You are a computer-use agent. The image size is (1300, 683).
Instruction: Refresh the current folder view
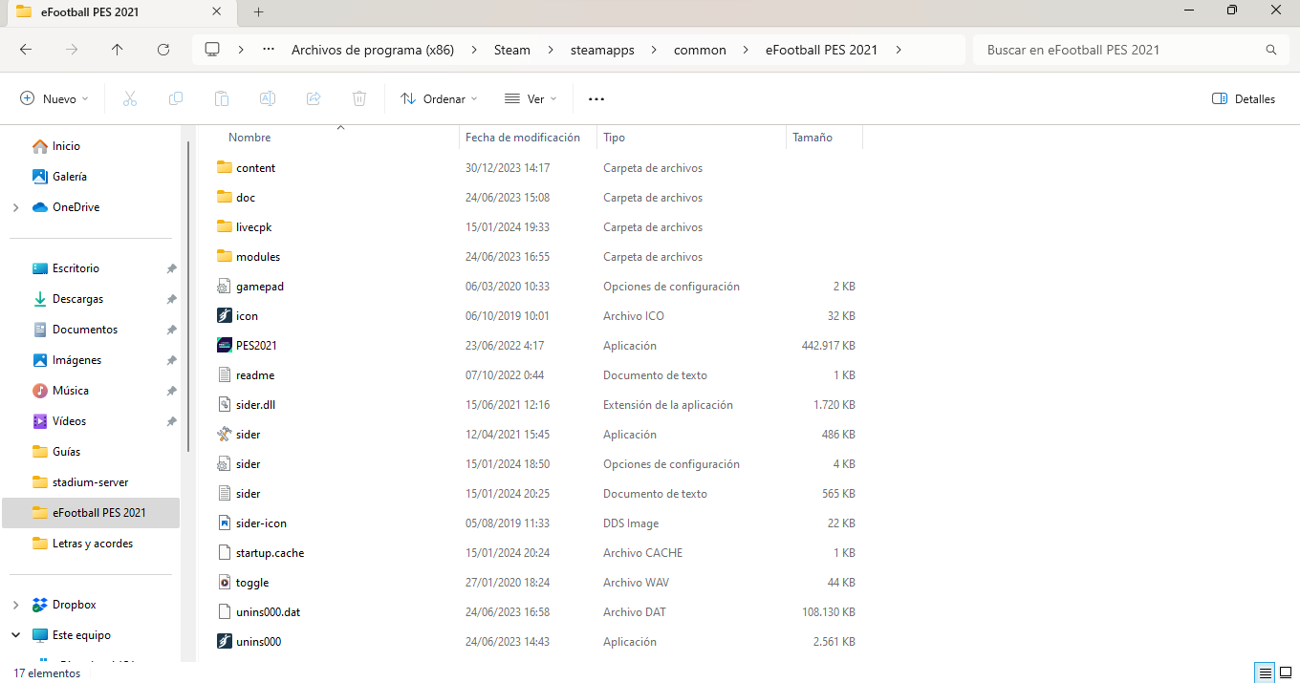[163, 50]
